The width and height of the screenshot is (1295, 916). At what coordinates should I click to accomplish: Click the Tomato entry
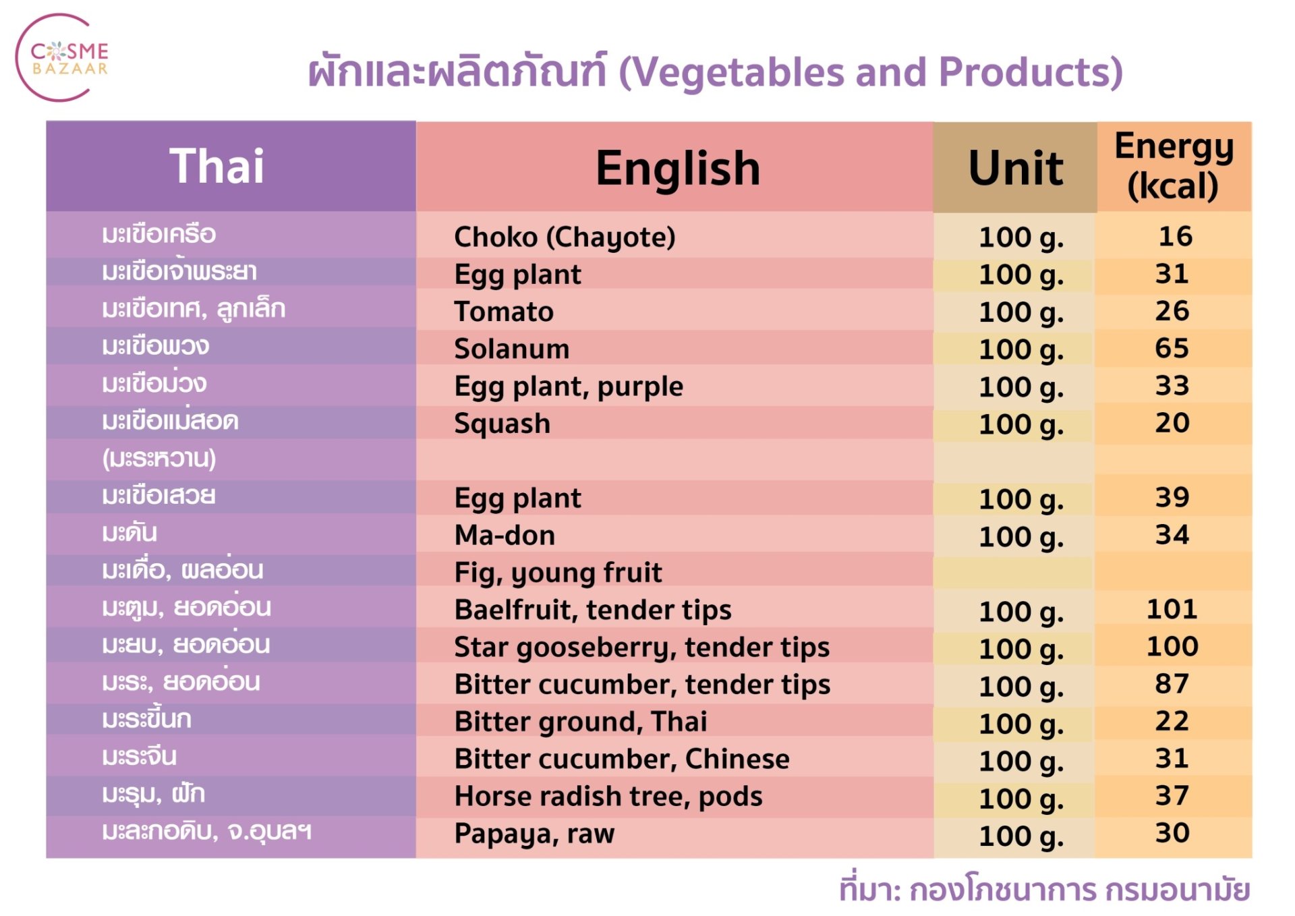(x=504, y=311)
